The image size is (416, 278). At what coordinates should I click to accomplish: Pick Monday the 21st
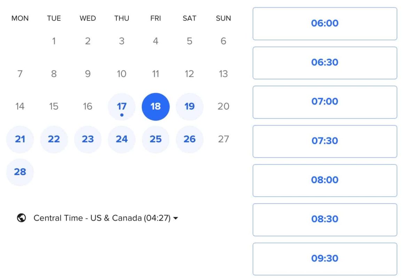20,139
